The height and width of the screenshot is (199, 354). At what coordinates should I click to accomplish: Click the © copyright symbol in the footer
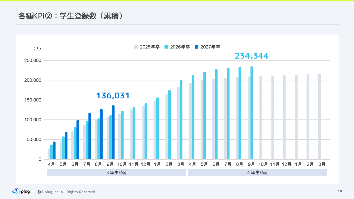tap(38, 192)
